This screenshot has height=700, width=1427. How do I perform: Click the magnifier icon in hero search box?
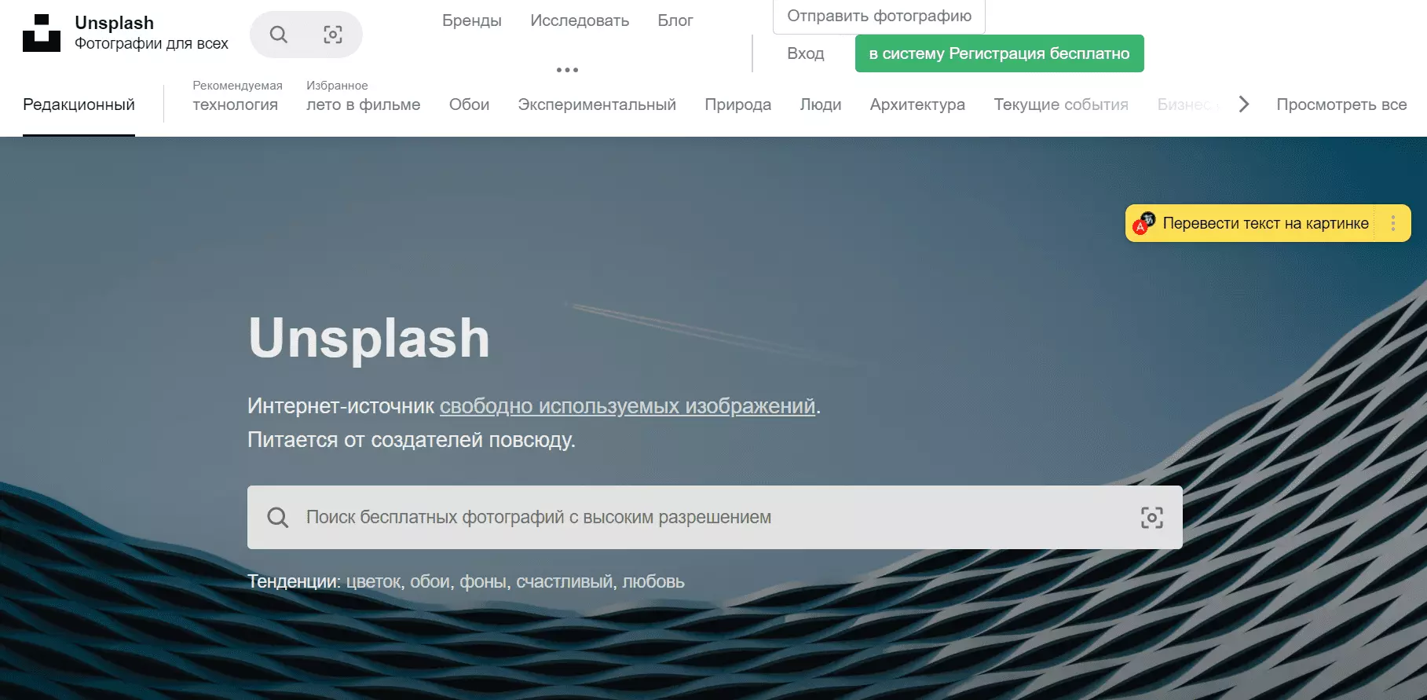(x=278, y=518)
